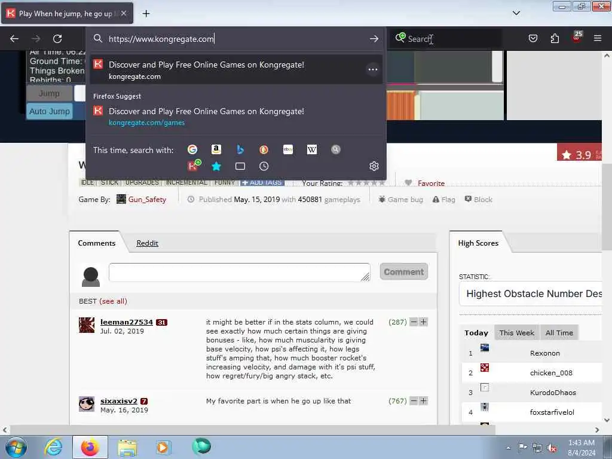The height and width of the screenshot is (459, 612).
Task: Show All Time high scores
Action: [559, 333]
